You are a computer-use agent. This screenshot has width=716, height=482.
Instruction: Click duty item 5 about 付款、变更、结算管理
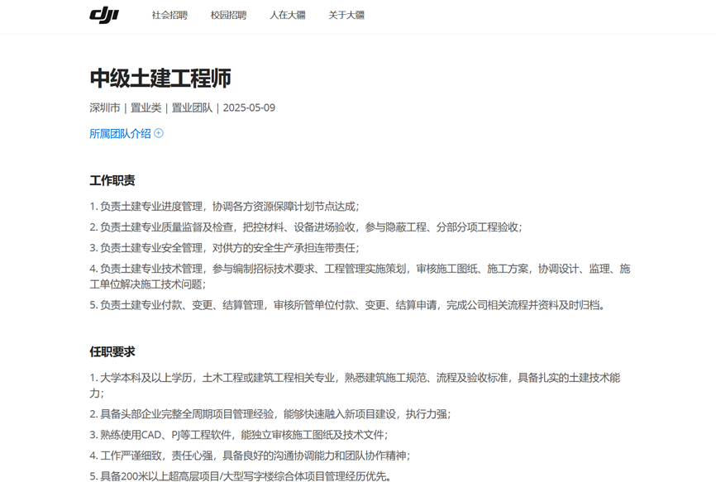(x=347, y=305)
